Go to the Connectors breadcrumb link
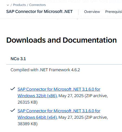The image size is (122, 132). (x=37, y=5)
